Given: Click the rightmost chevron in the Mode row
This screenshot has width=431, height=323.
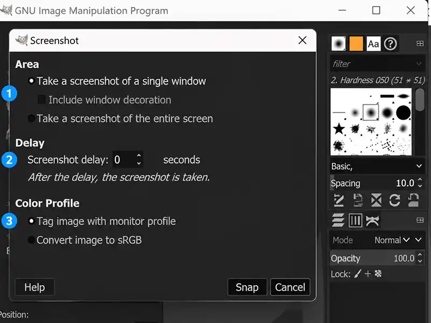Looking at the screenshot, I should pyautogui.click(x=419, y=240).
